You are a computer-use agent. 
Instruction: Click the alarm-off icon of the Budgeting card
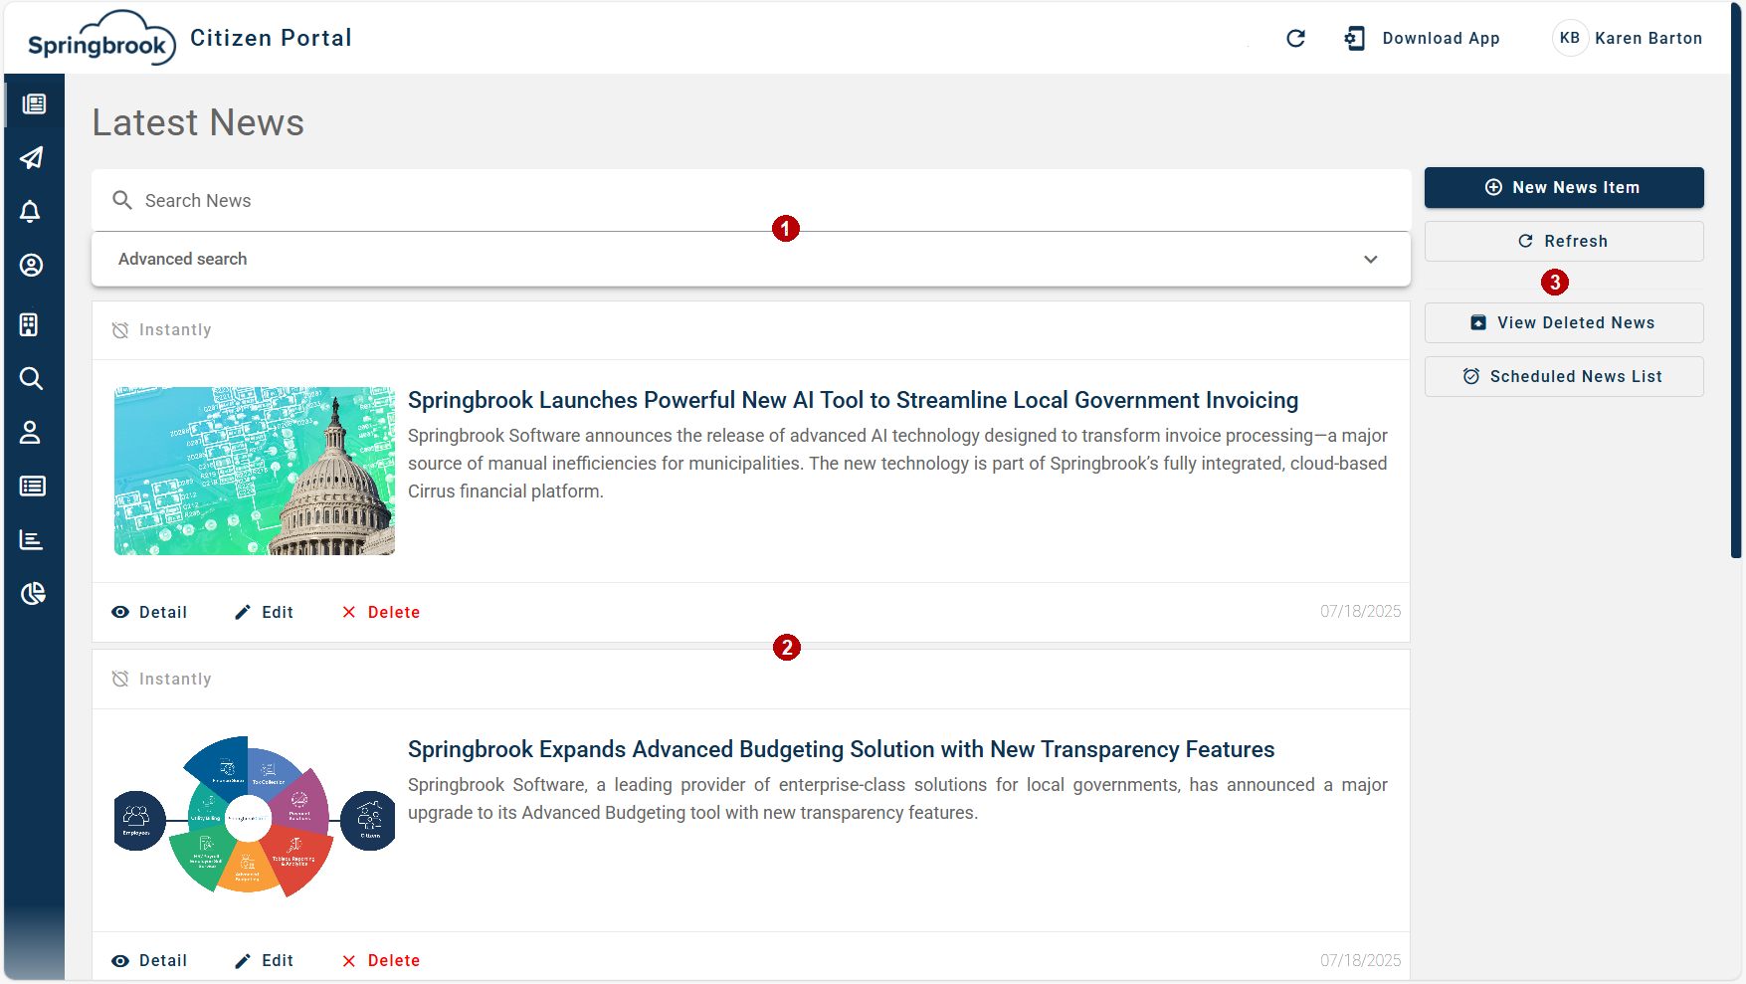[x=120, y=679]
